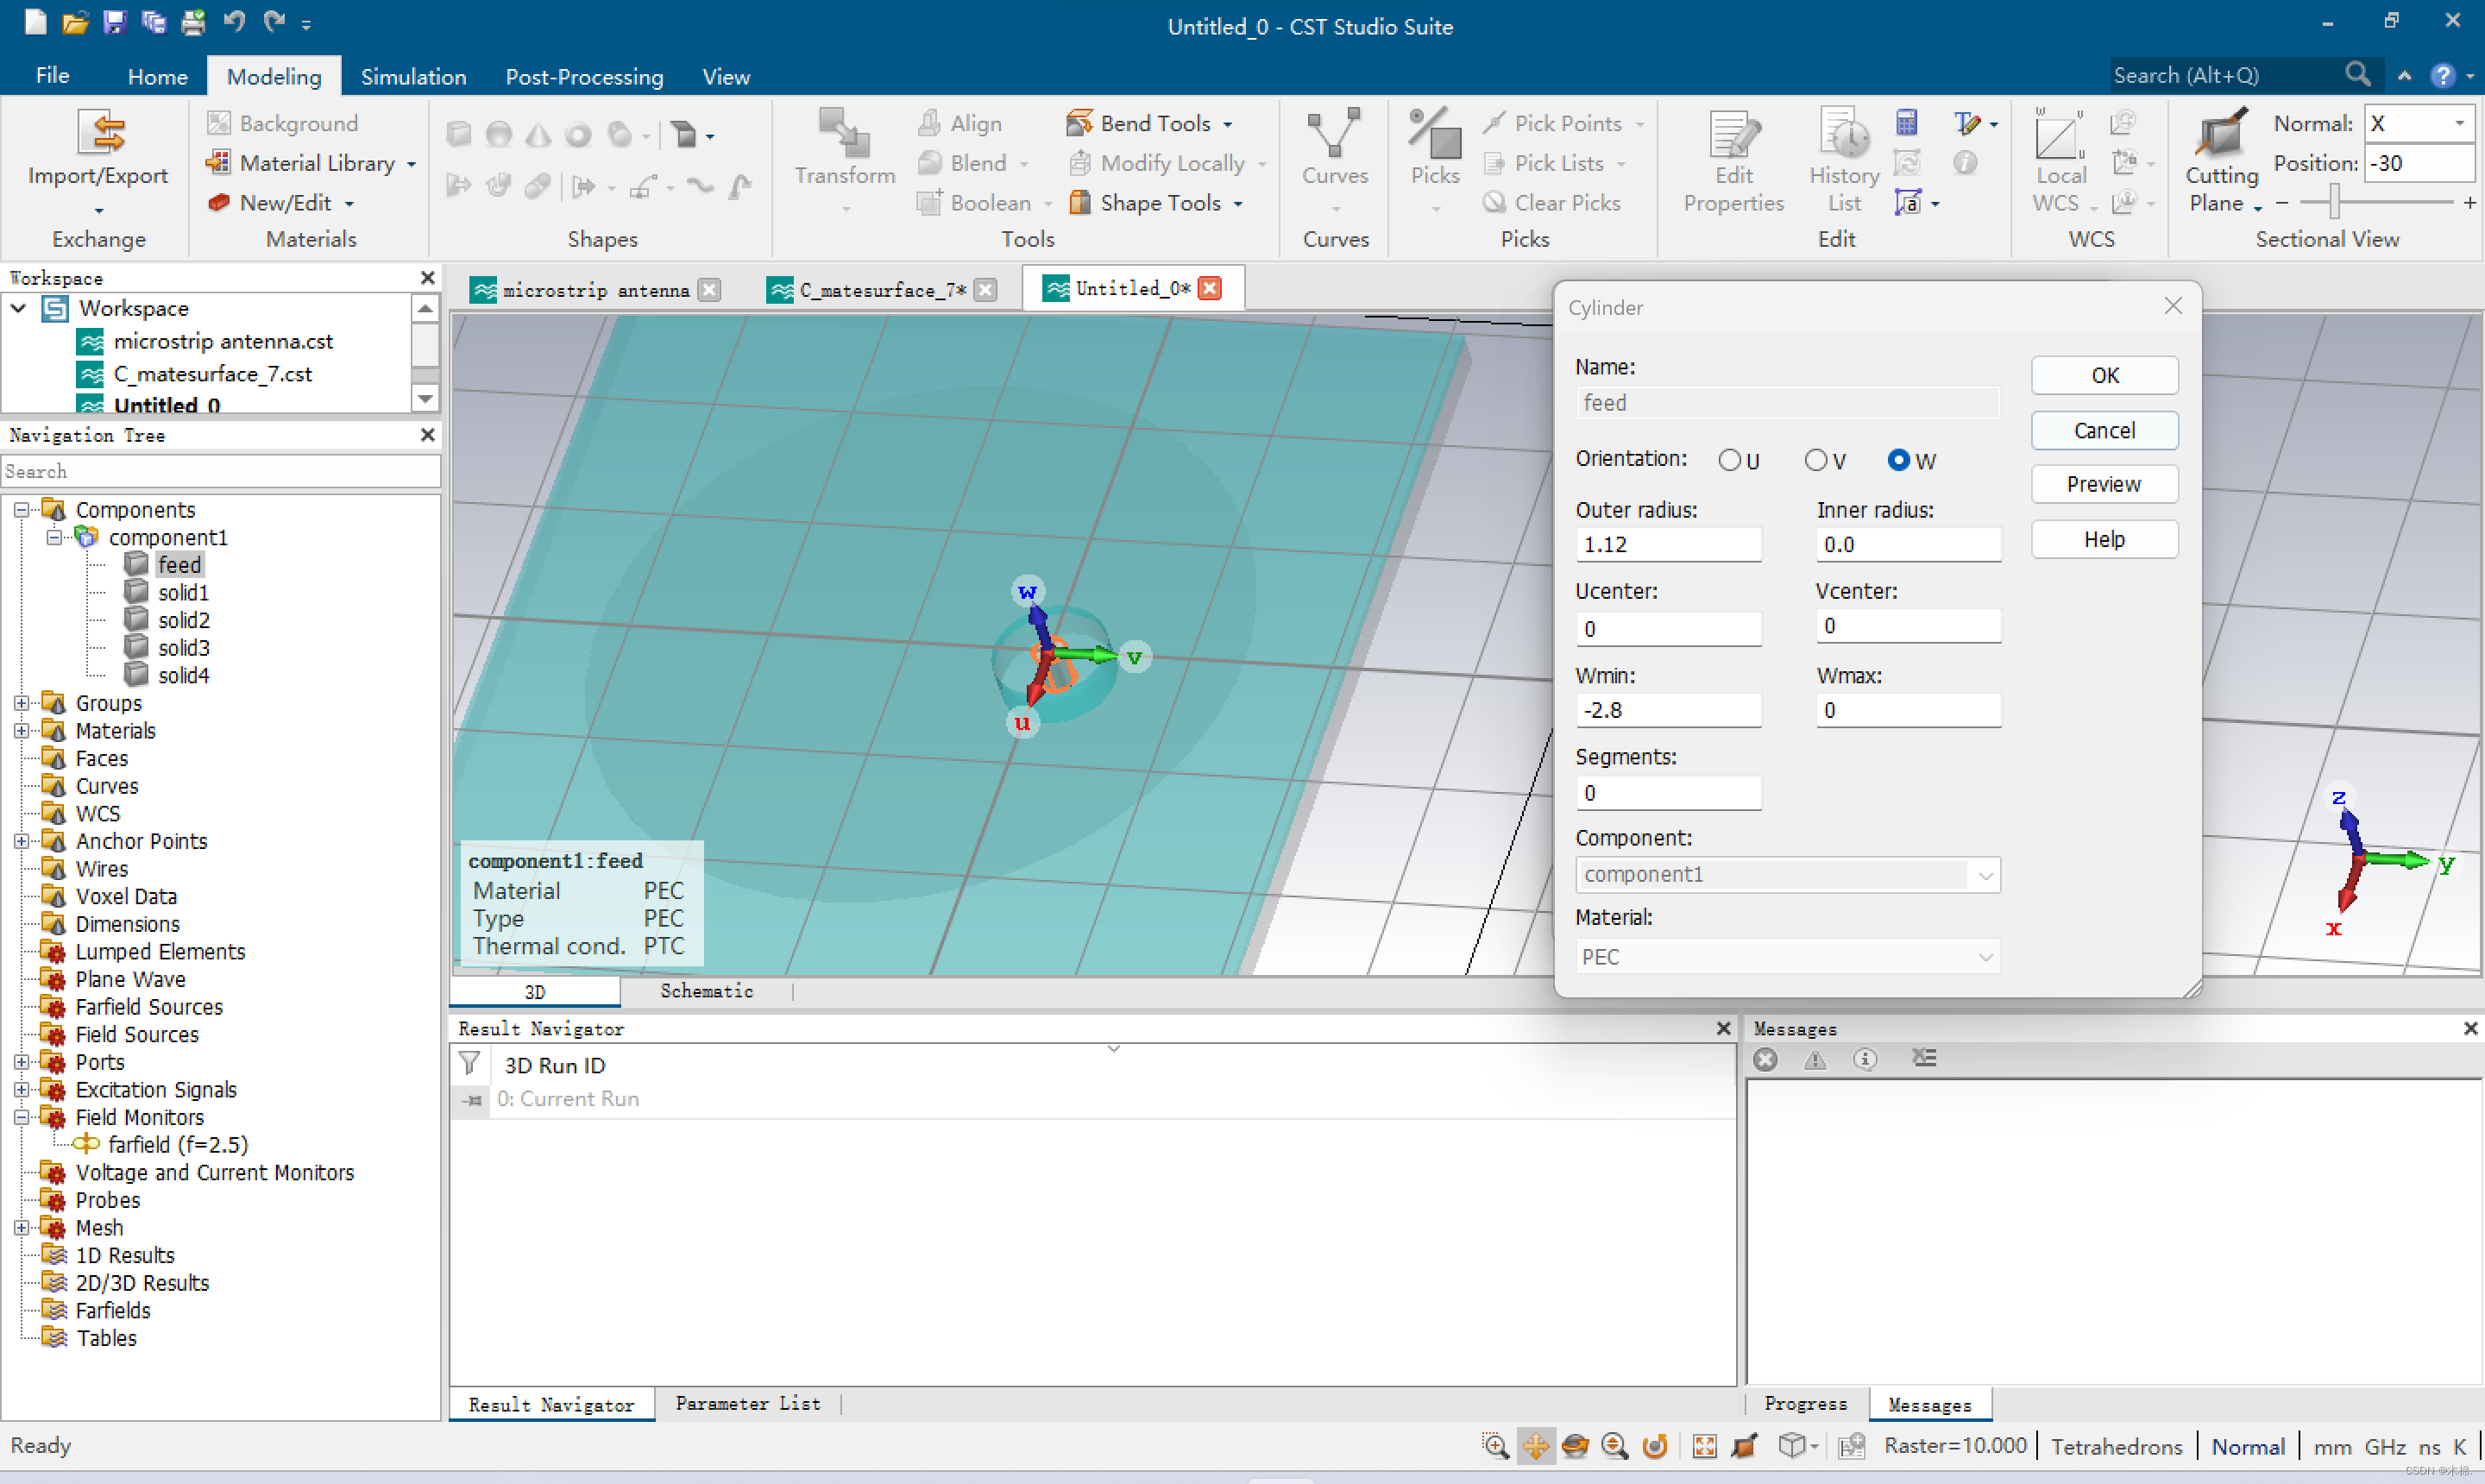The height and width of the screenshot is (1484, 2485).
Task: Select the V orientation radio button
Action: coord(1815,460)
